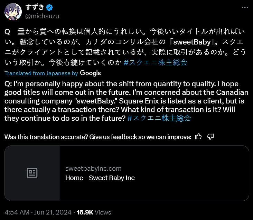Click the thumbs down feedback icon
The height and width of the screenshot is (220, 253).
pyautogui.click(x=210, y=137)
